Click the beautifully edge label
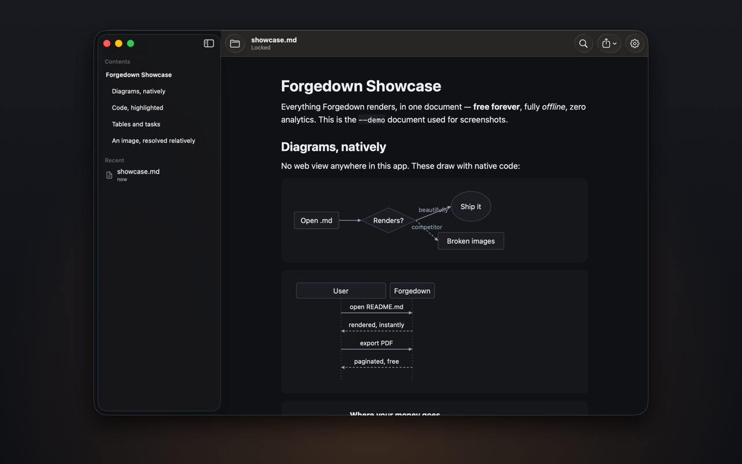 point(433,210)
